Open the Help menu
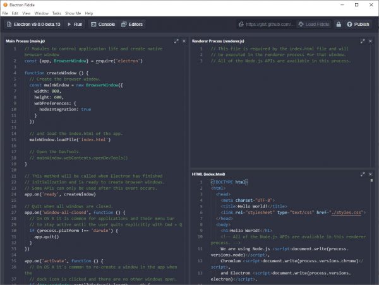 89,13
